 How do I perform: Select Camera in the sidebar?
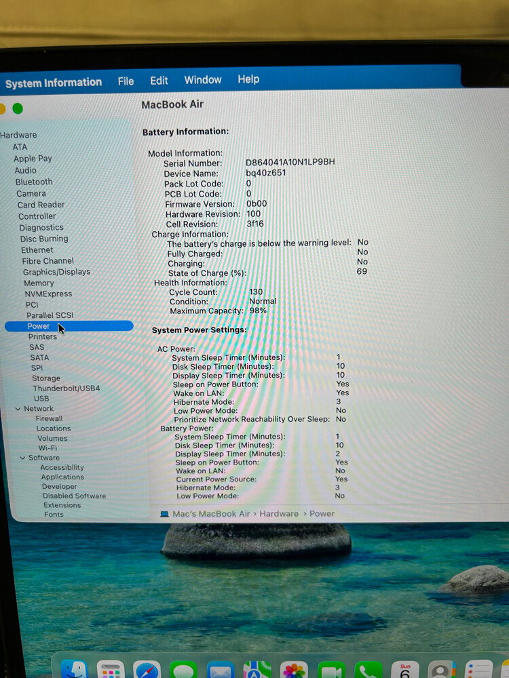coord(31,194)
